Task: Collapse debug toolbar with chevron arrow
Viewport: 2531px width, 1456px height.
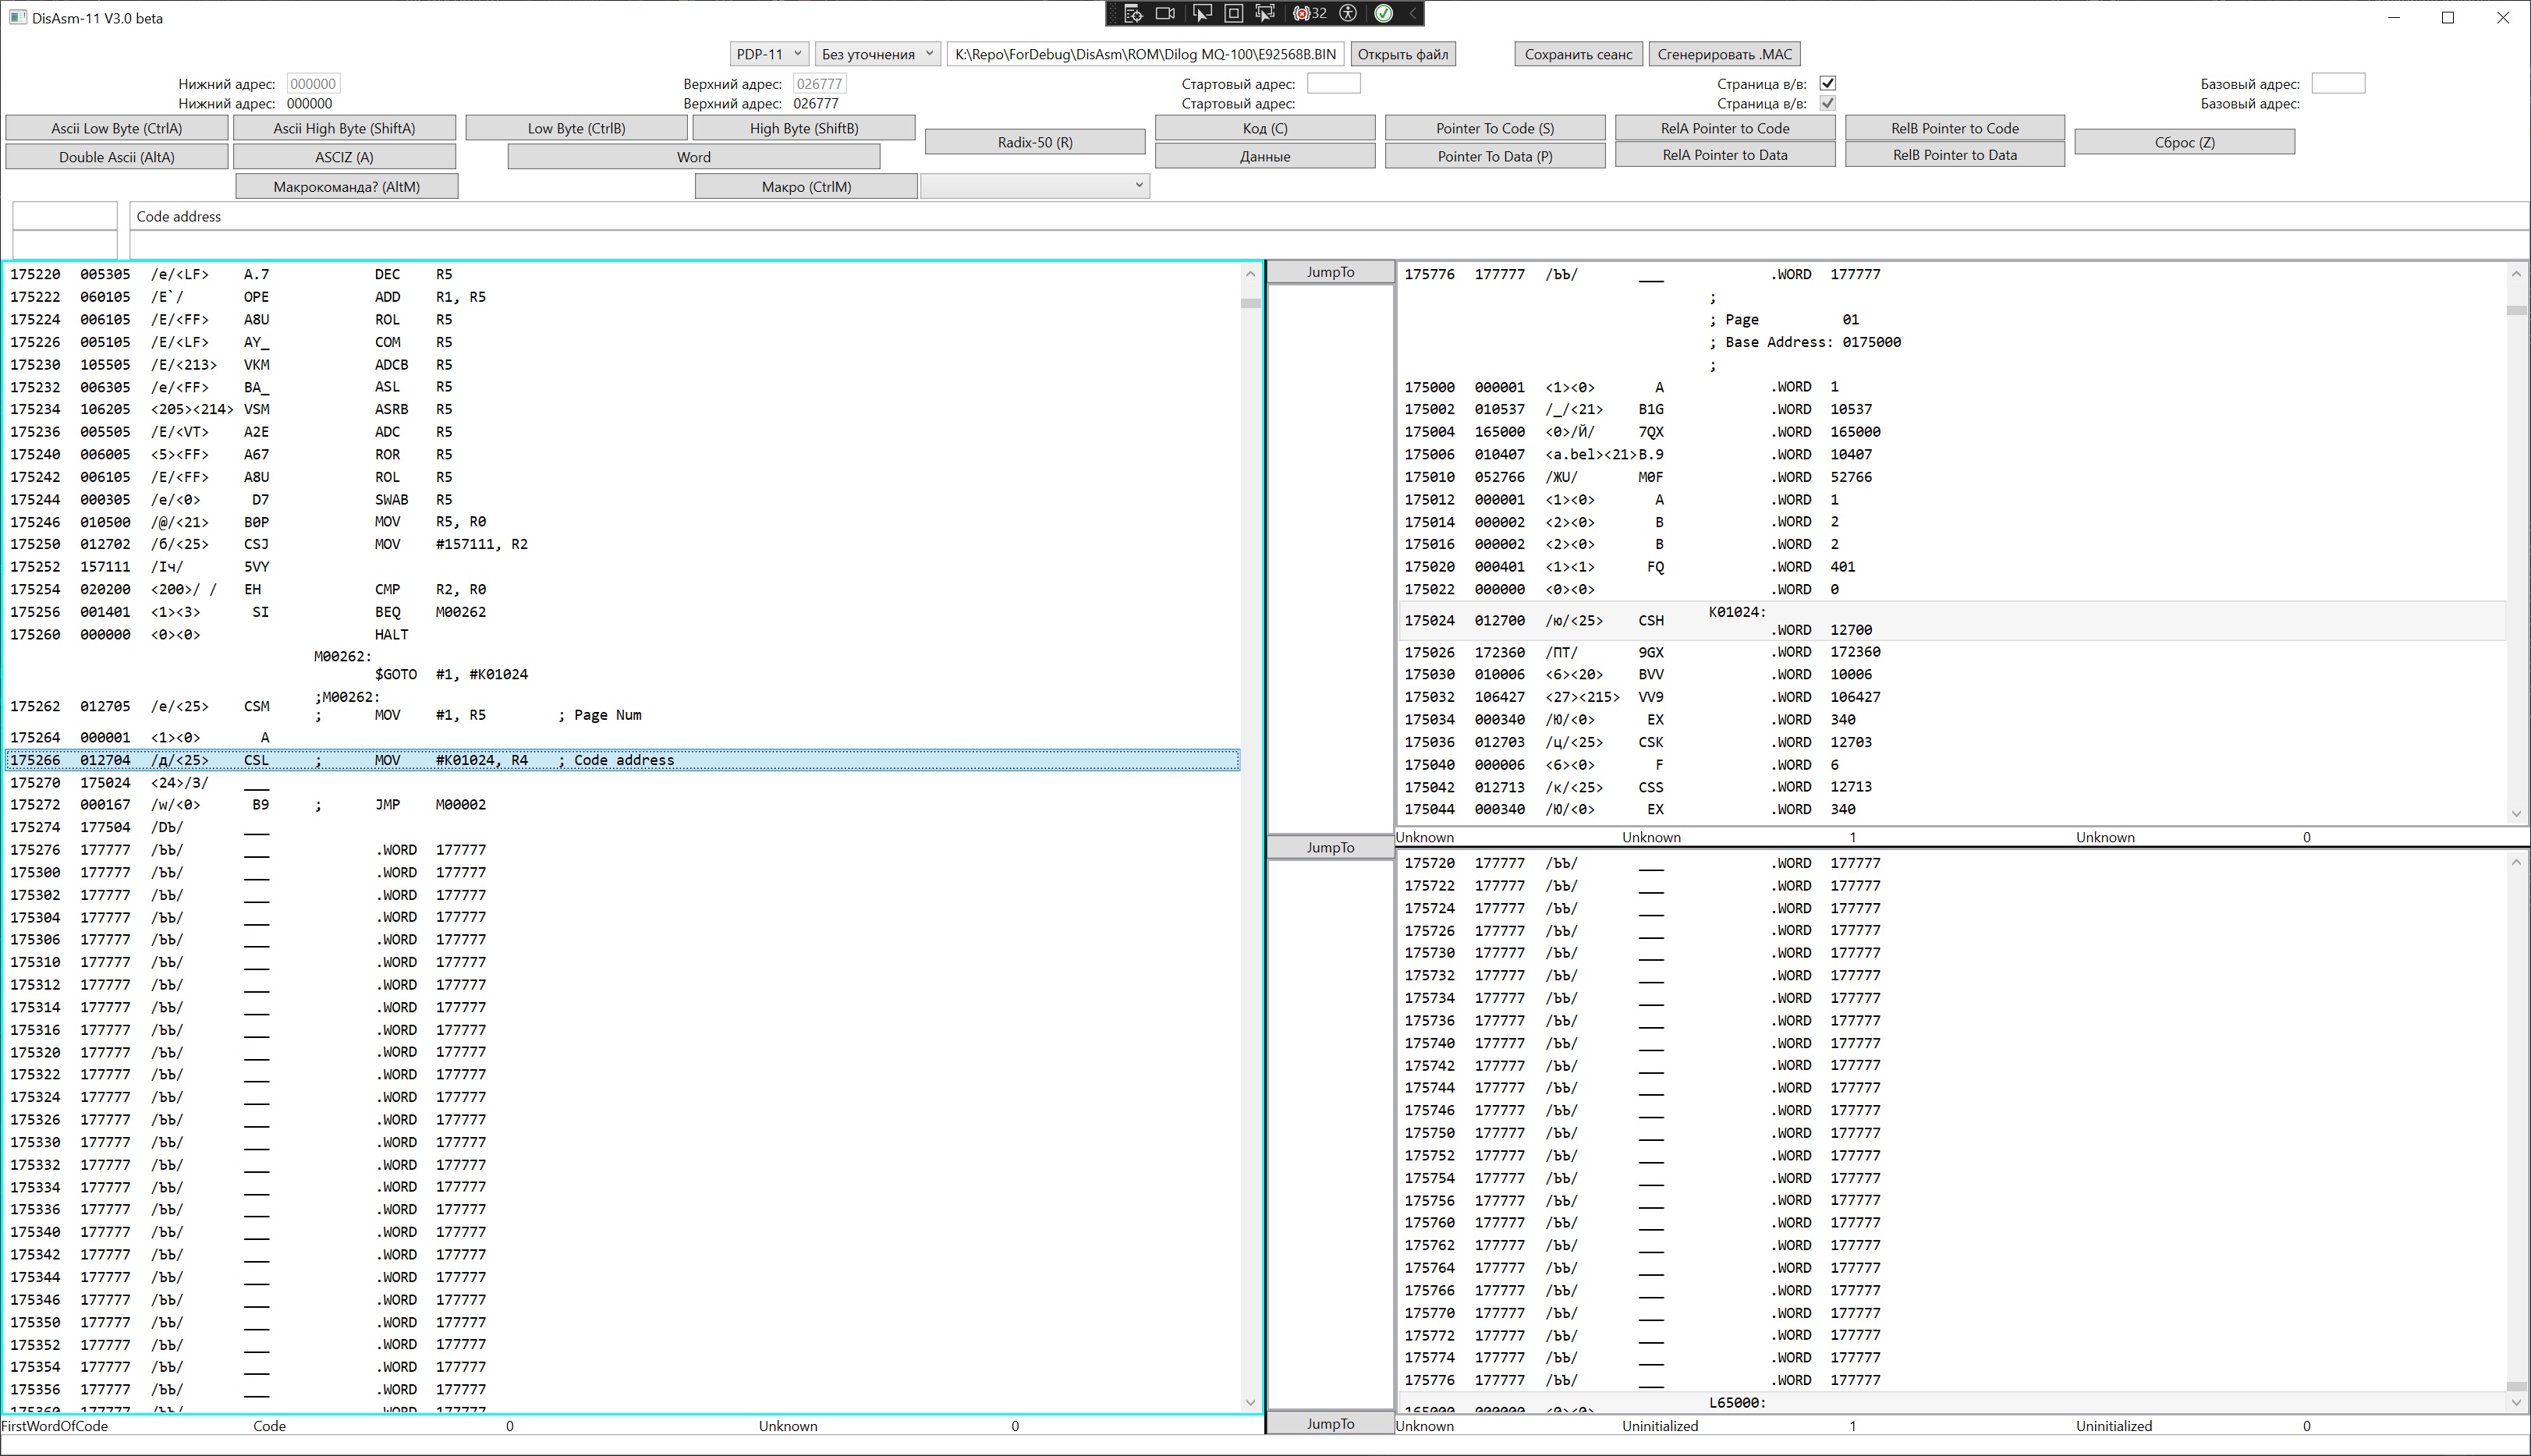Action: 1412,13
